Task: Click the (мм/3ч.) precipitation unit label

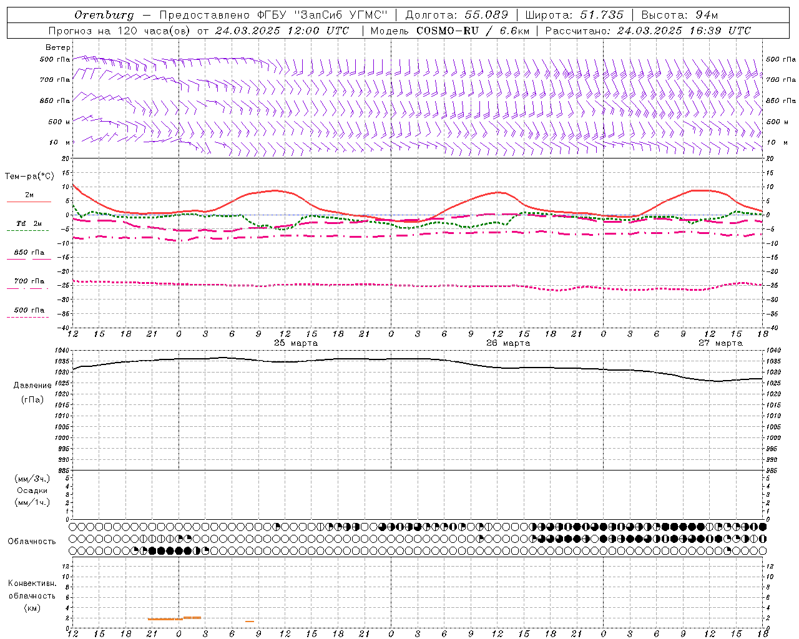Action: click(x=32, y=479)
